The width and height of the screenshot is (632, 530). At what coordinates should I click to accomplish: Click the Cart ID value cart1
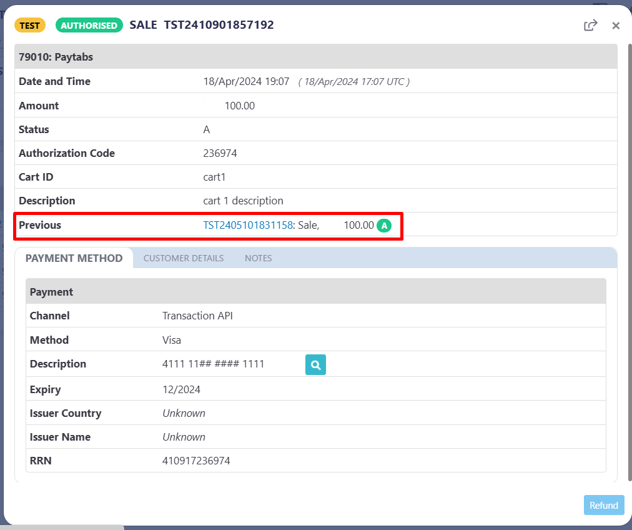point(214,177)
